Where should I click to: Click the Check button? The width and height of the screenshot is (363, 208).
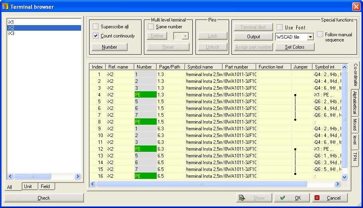point(44,198)
